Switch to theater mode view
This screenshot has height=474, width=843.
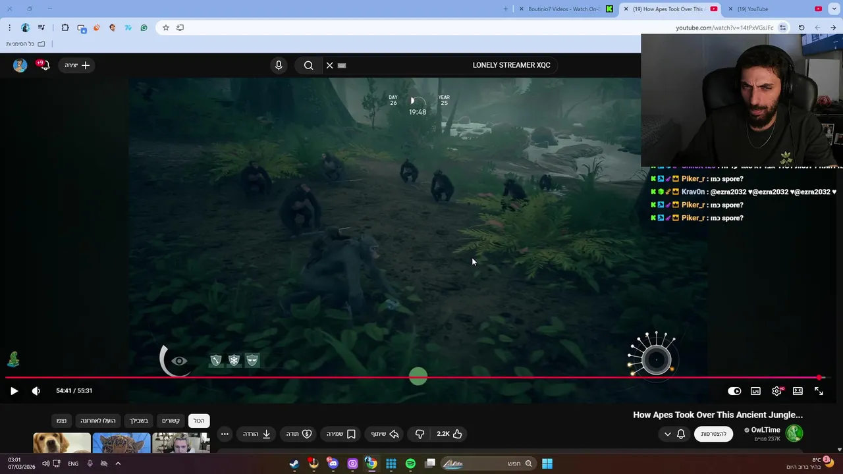tap(798, 391)
